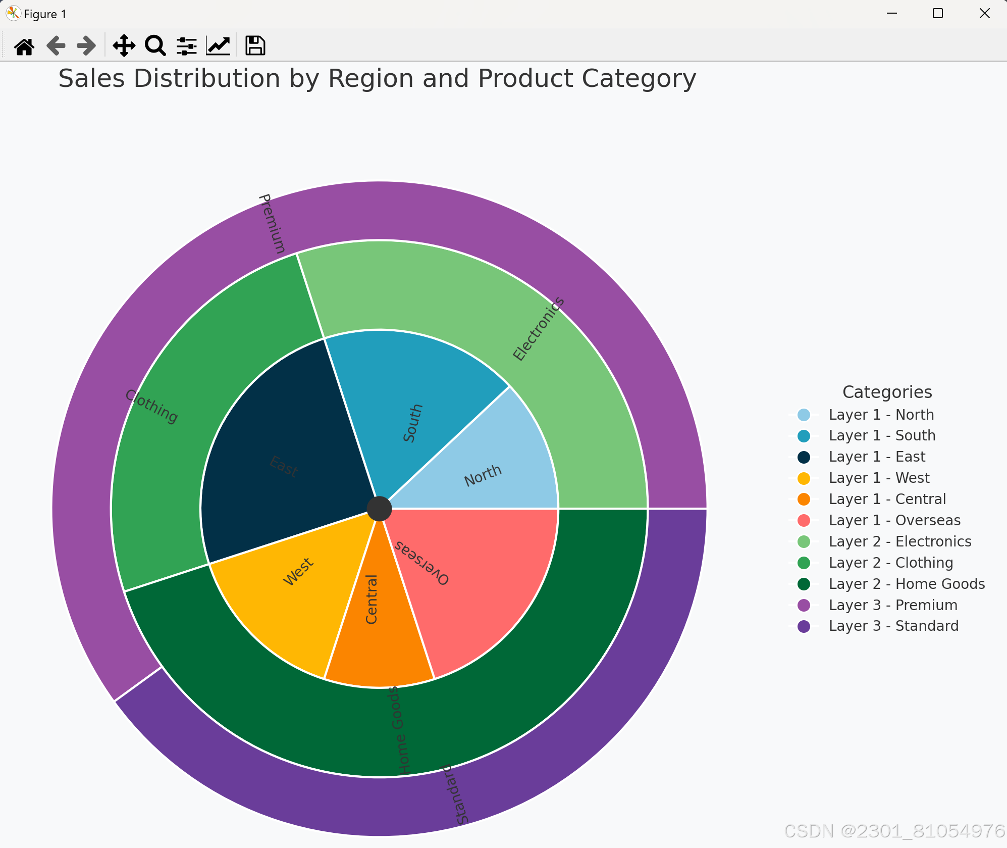Save the figure with floppy icon

(x=255, y=46)
